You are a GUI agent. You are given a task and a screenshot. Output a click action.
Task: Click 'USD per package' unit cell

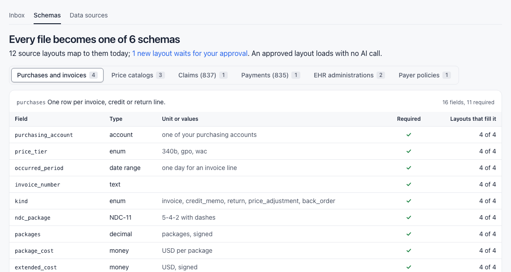pyautogui.click(x=187, y=251)
